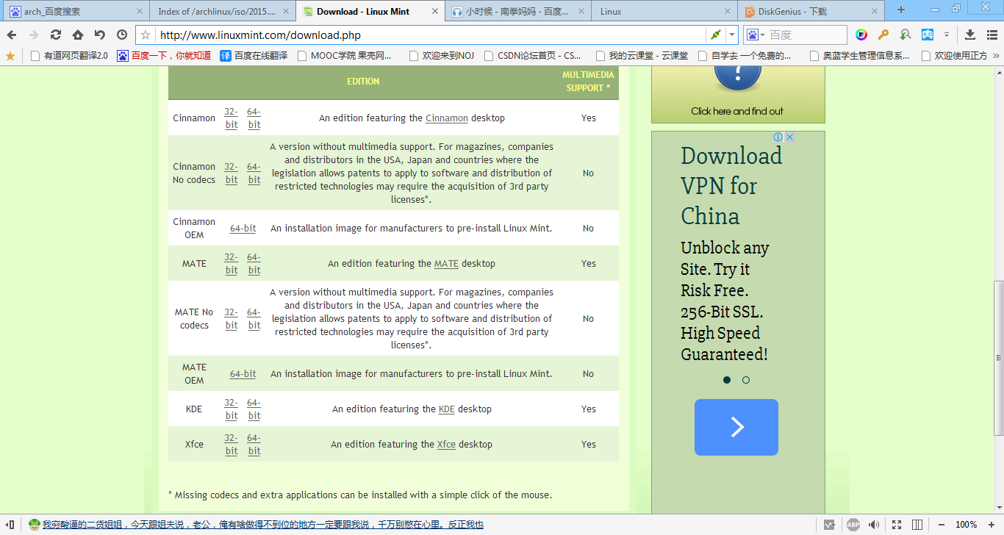Open MOOC学院 果壳网 bookmark
This screenshot has width=1004, height=535.
345,55
